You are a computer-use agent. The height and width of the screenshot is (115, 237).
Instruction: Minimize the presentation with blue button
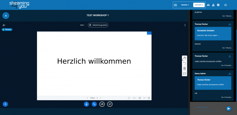(149, 33)
